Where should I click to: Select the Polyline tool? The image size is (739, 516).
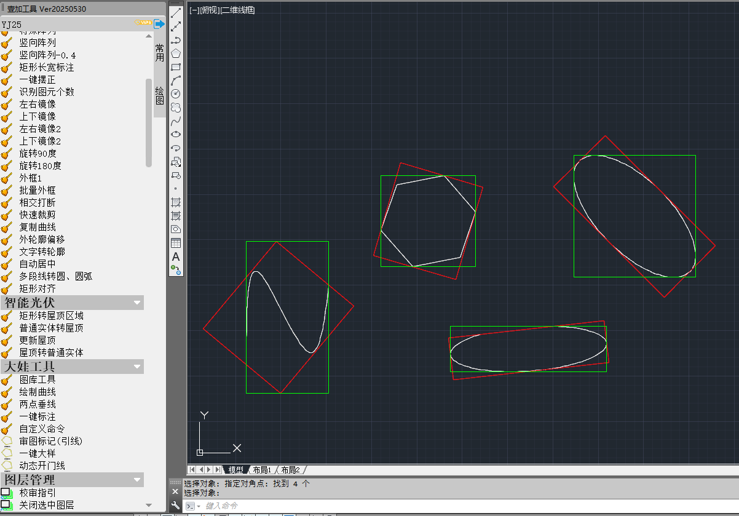tap(176, 39)
